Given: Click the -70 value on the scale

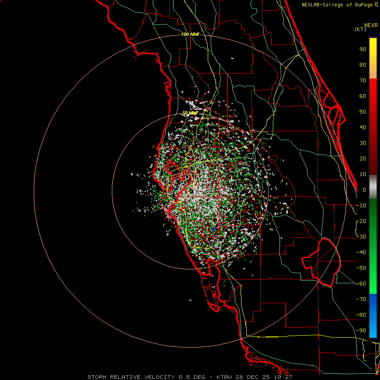Looking at the screenshot, I should tap(361, 299).
